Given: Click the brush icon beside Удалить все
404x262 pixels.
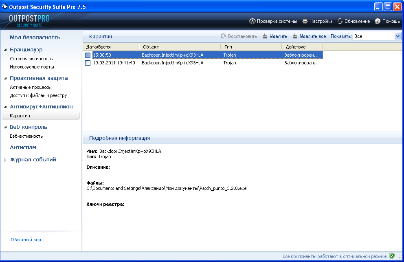Looking at the screenshot, I should [295, 36].
